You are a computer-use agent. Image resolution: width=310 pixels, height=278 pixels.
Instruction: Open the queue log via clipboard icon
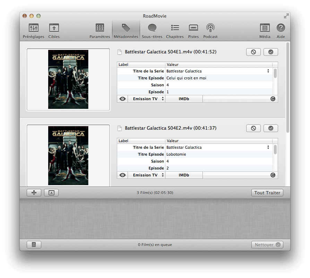point(34,244)
